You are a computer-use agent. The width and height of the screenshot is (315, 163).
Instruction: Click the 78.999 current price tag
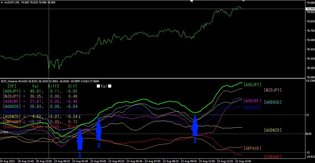310,9
